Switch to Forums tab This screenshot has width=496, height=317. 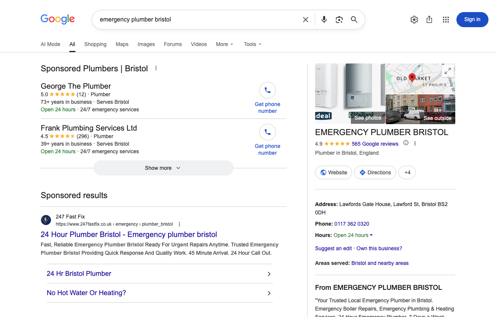[173, 44]
